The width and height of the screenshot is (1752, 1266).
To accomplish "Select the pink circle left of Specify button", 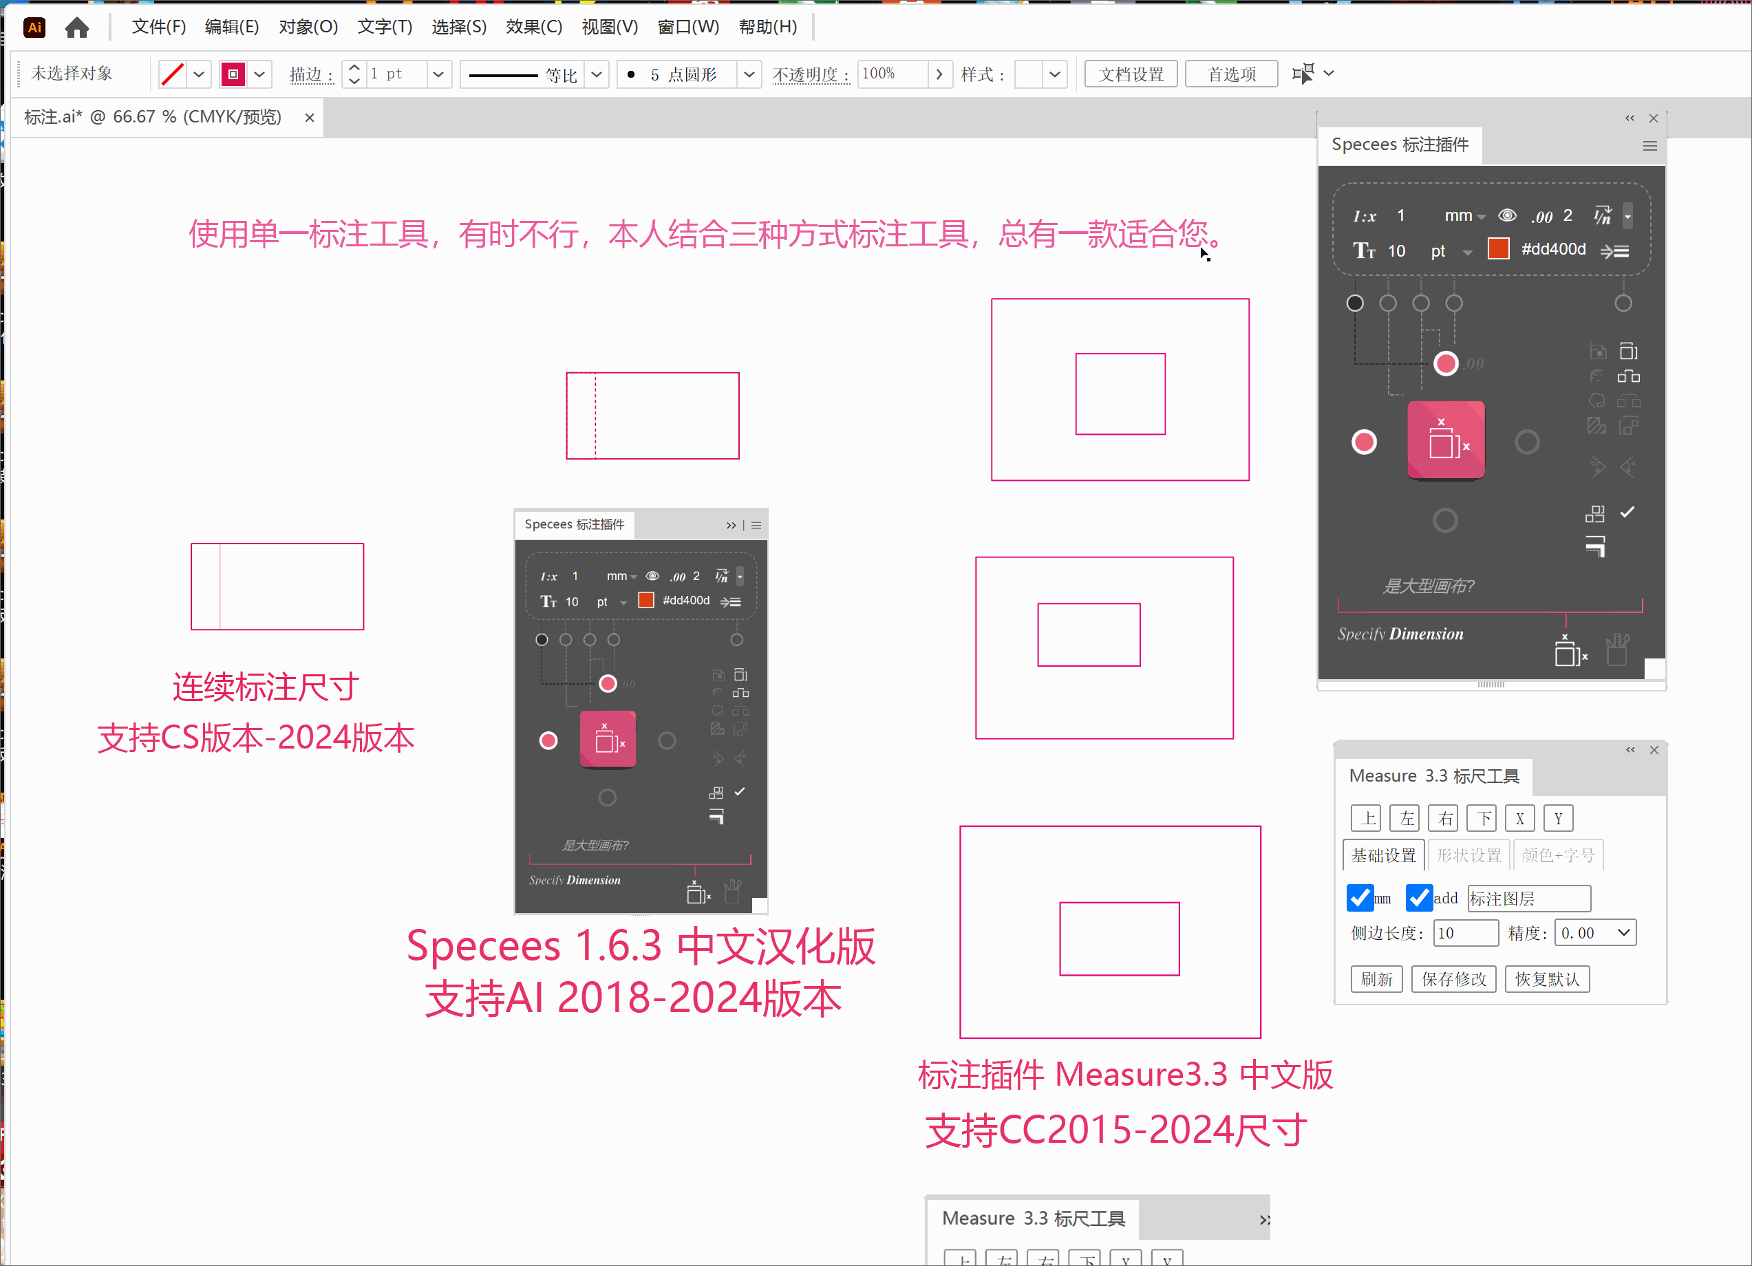I will point(1363,442).
